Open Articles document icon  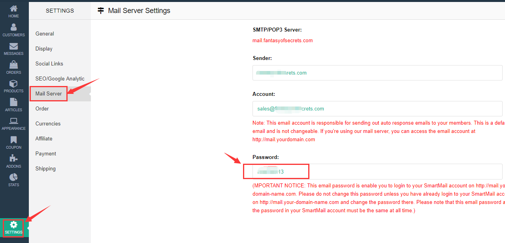[x=13, y=102]
